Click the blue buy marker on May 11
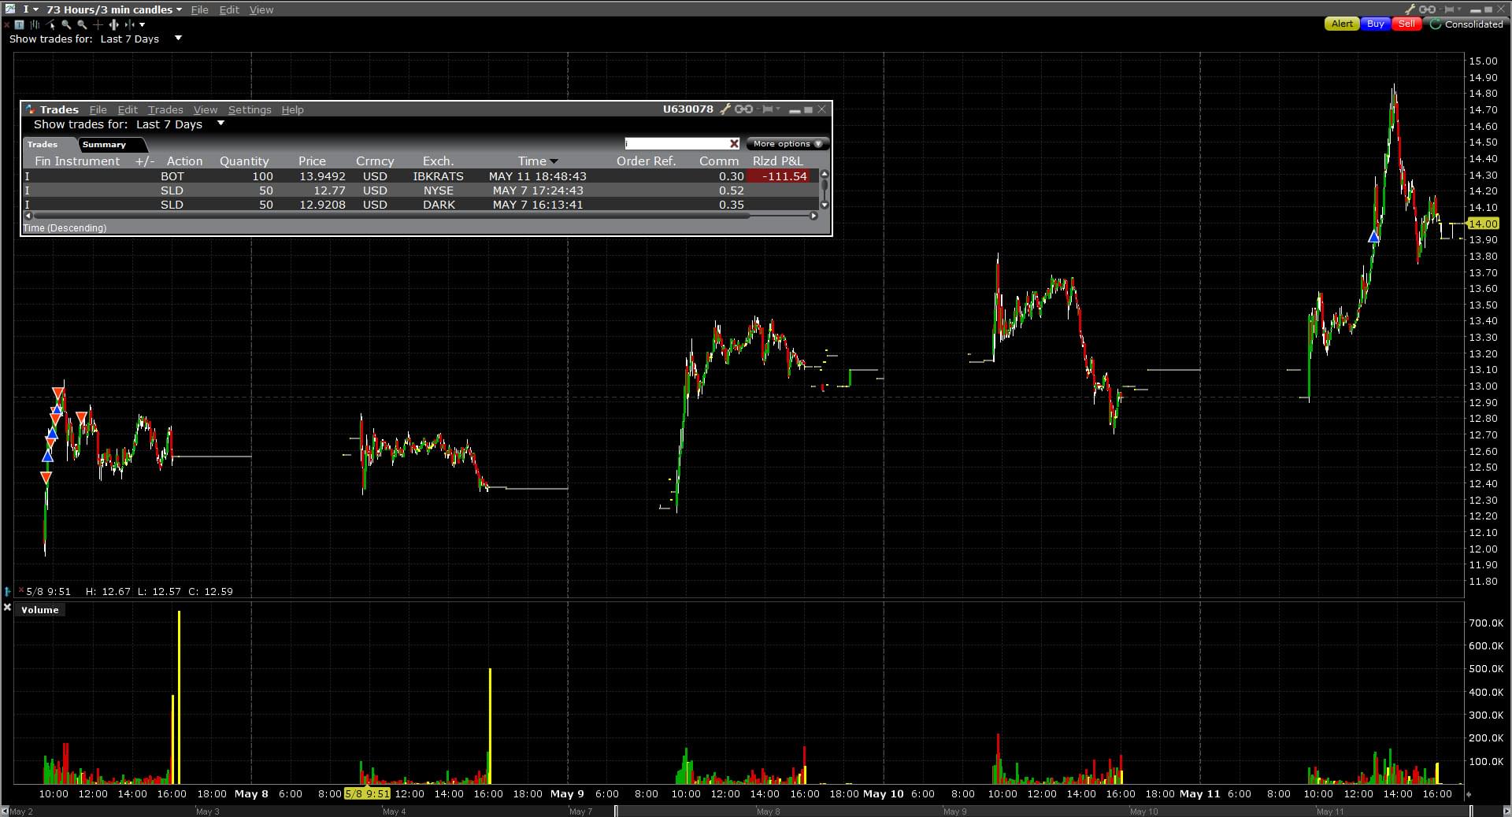 [1373, 236]
